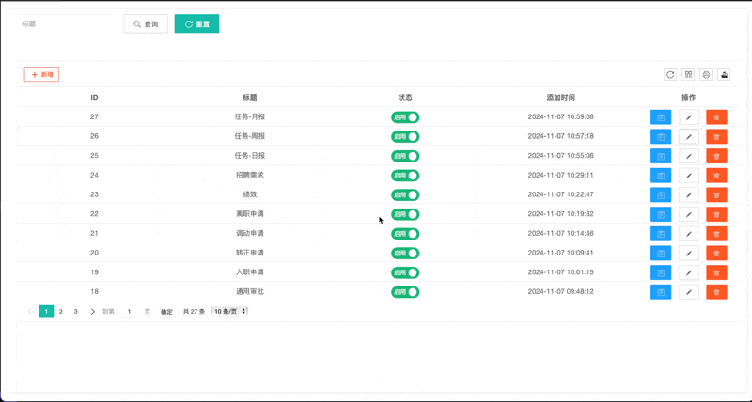Toggle the 启用 switch for 任务-日报

point(405,156)
